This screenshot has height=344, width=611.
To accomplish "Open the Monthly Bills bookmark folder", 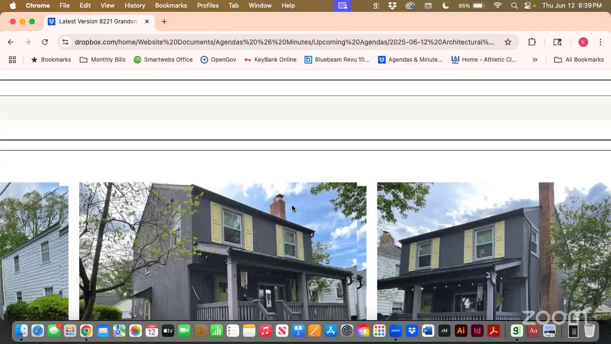I will pyautogui.click(x=103, y=60).
